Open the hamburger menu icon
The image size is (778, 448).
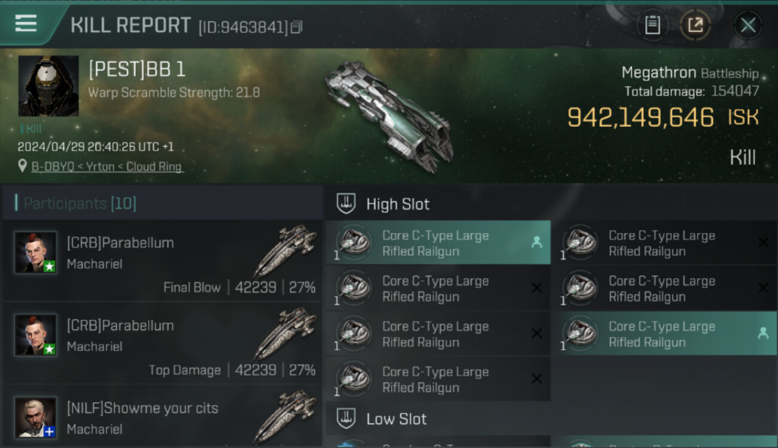[x=26, y=24]
